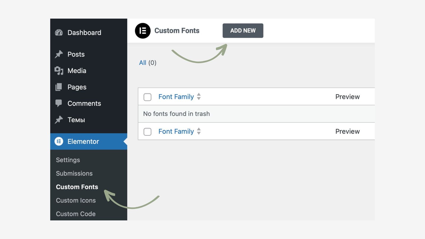The image size is (425, 239).
Task: Click the Темы pushpin icon
Action: 59,120
